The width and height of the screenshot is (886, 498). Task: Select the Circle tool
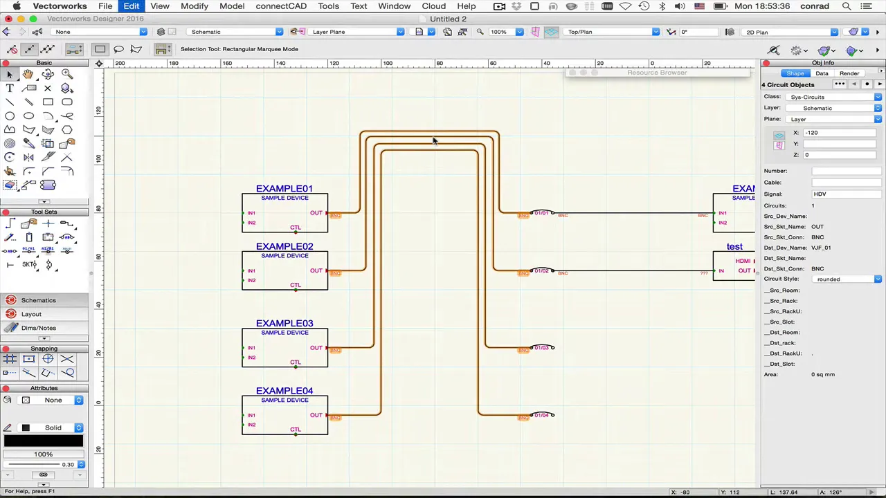click(x=10, y=116)
